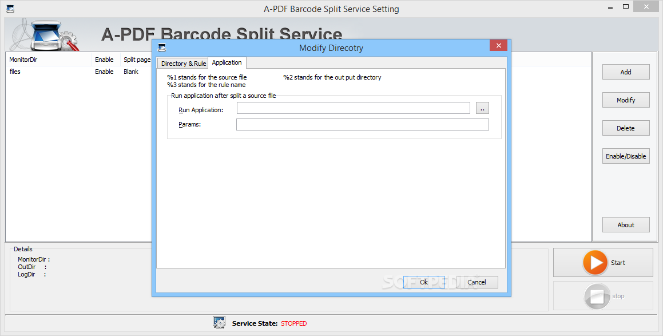Viewport: 663px width, 336px height.
Task: Click the 'Blank' cell in files row
Action: click(131, 72)
